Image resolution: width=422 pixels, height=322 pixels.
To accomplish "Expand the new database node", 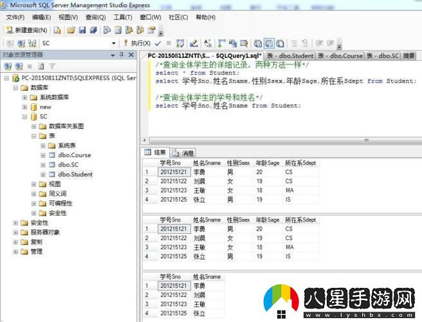I will [24, 107].
